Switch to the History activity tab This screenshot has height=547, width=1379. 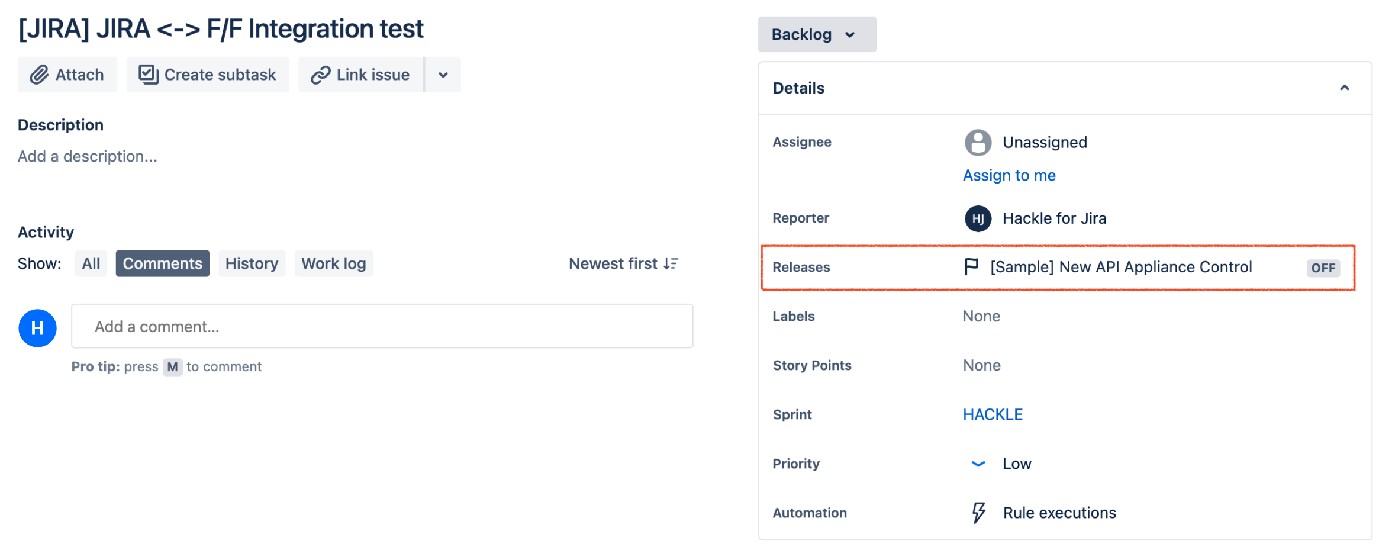point(252,263)
